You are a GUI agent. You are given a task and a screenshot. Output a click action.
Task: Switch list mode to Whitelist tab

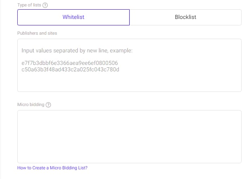(73, 17)
